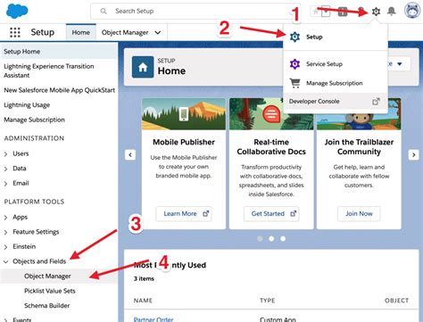Expand the Apps tree node

(x=6, y=218)
